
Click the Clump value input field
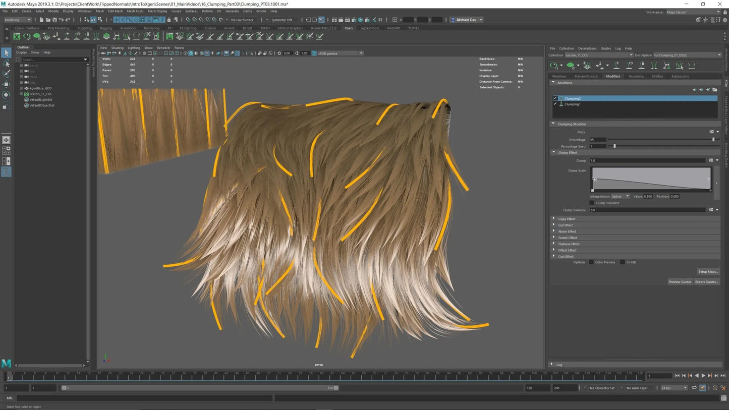click(x=647, y=160)
